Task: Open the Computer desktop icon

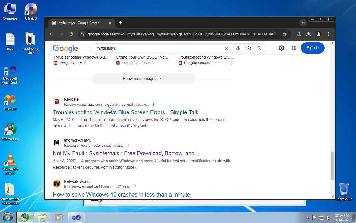Action: 10,11
